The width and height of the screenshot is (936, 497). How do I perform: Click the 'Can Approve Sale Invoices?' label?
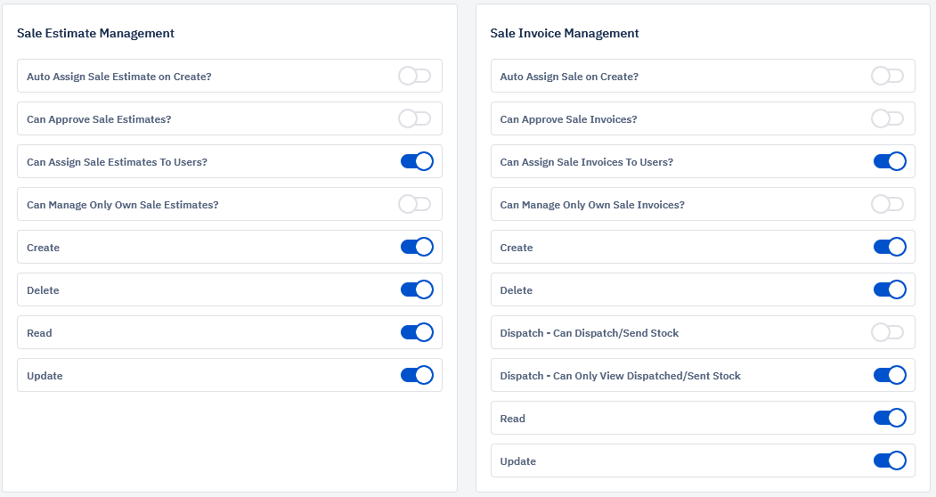[x=568, y=119]
